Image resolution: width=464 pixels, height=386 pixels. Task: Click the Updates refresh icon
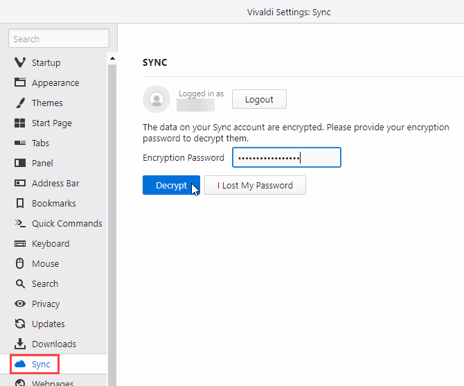(20, 324)
